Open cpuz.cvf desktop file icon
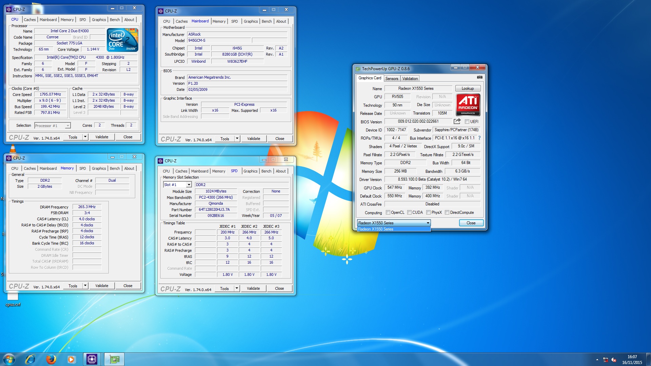 point(13,299)
